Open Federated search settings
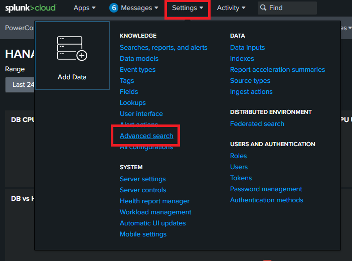352x261 pixels. (x=257, y=124)
